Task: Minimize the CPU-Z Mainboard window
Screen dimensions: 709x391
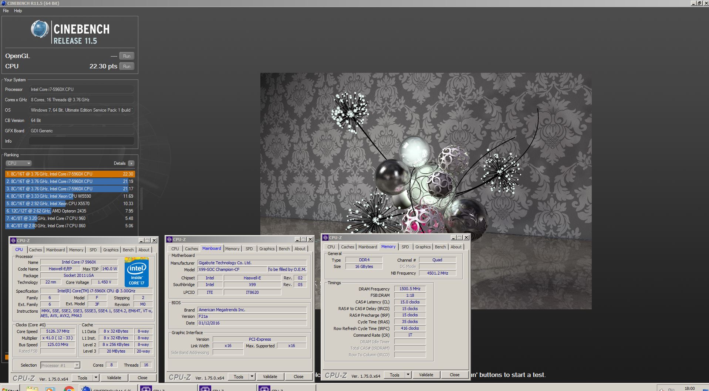Action: coord(297,239)
